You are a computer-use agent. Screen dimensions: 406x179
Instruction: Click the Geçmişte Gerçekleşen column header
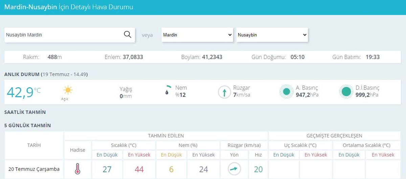click(334, 136)
